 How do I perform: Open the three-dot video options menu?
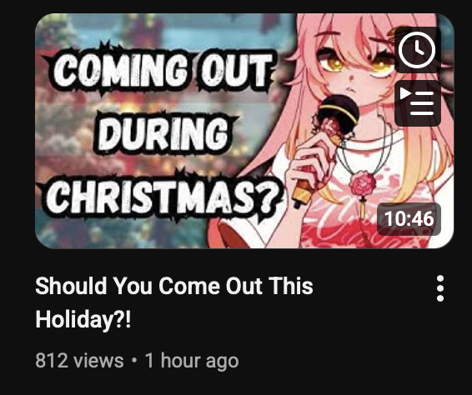pos(440,287)
